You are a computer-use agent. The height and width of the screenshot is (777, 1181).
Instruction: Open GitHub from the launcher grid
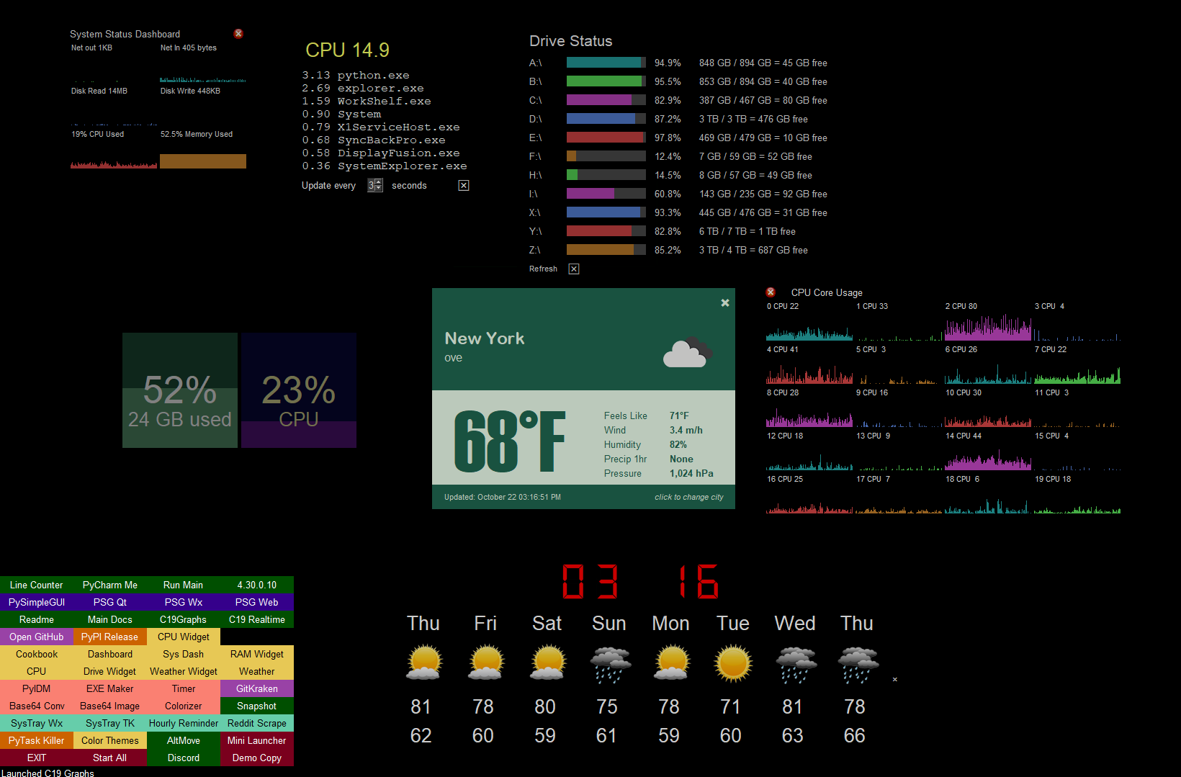tap(36, 637)
